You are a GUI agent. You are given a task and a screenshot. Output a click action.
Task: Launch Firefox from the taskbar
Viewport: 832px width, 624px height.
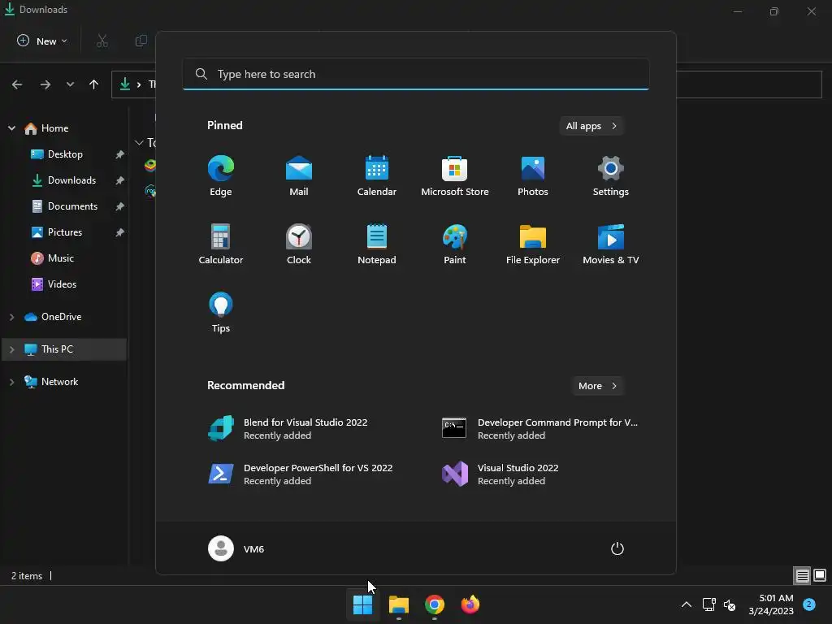[x=470, y=604]
